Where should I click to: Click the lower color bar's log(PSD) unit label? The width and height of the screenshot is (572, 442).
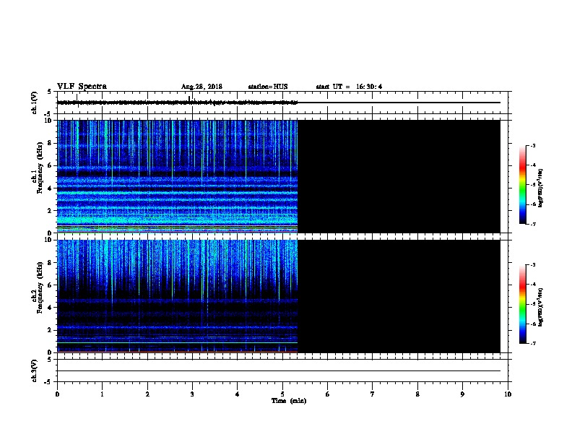tap(541, 307)
